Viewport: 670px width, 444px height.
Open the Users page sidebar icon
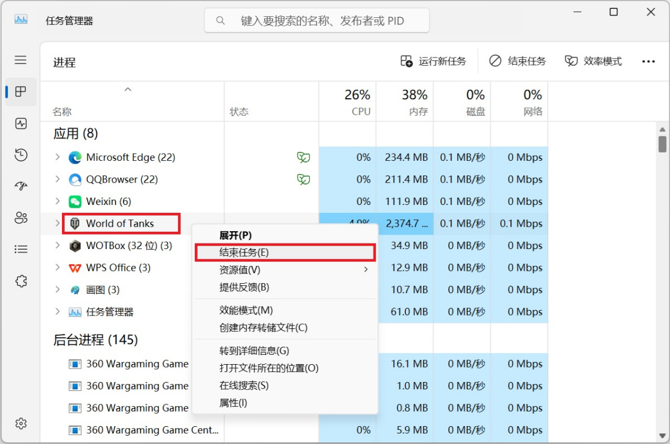[21, 218]
